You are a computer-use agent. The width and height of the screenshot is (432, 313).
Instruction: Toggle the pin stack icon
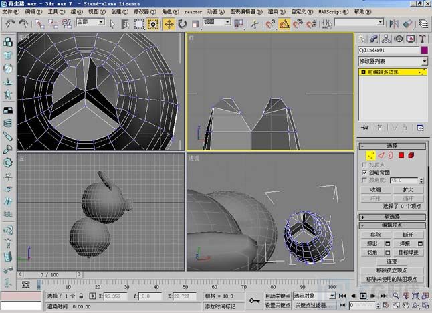(364, 128)
